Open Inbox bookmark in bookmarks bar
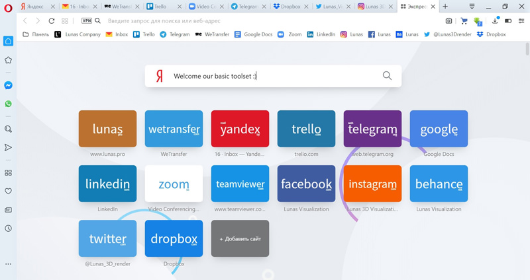530x280 pixels. click(117, 34)
